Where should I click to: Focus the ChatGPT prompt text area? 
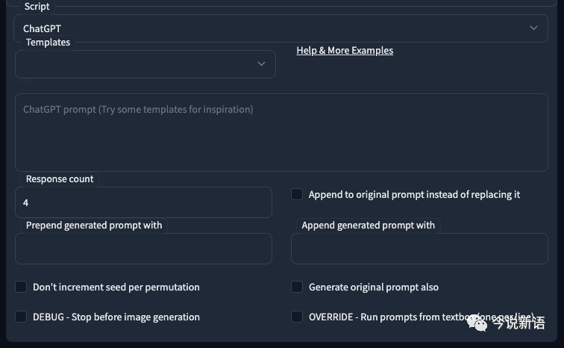point(281,133)
